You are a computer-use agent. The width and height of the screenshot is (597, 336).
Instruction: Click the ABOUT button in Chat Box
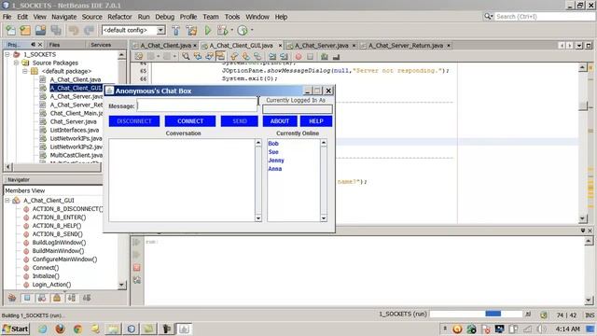coord(280,121)
